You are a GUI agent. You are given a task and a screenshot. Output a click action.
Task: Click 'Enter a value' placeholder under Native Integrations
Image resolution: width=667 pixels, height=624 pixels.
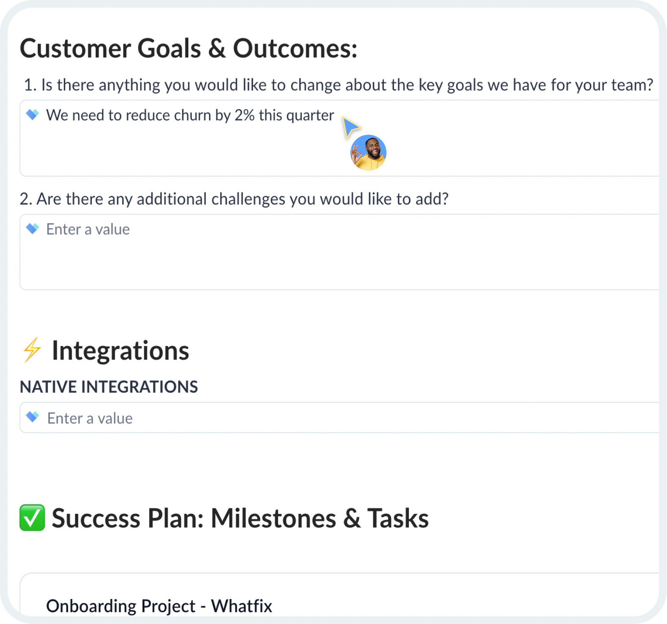tap(90, 418)
